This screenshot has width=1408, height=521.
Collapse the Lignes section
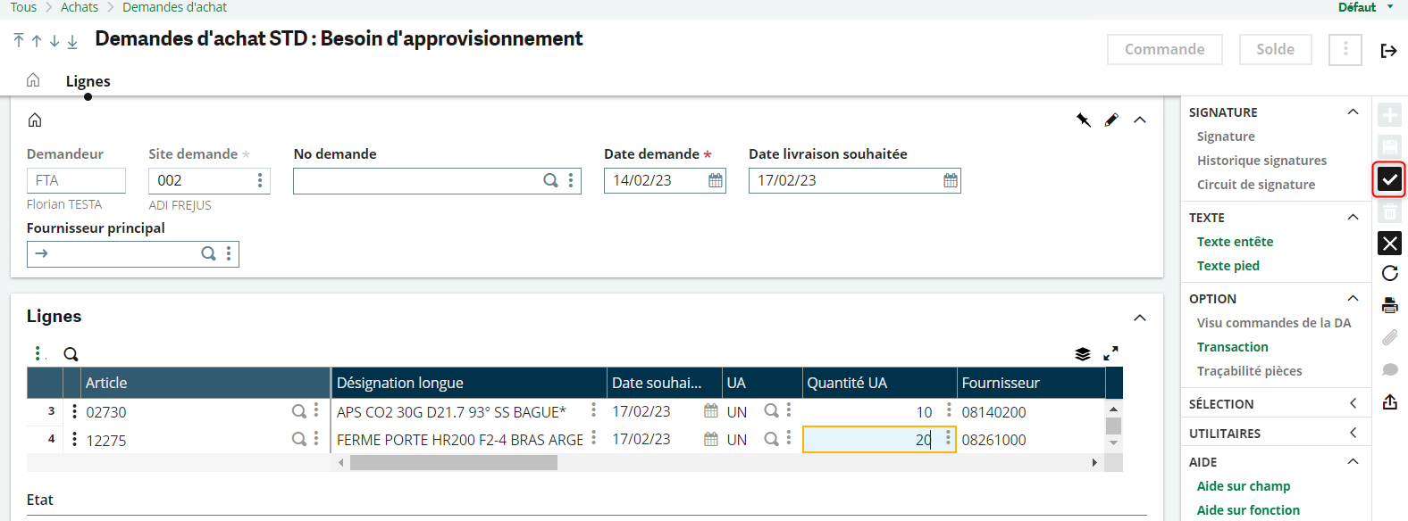pos(1140,318)
